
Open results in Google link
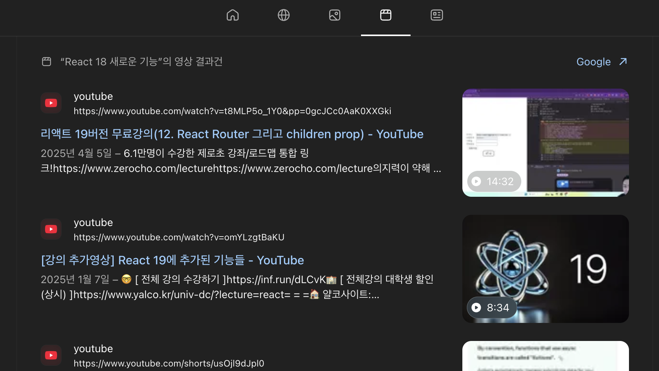point(593,62)
